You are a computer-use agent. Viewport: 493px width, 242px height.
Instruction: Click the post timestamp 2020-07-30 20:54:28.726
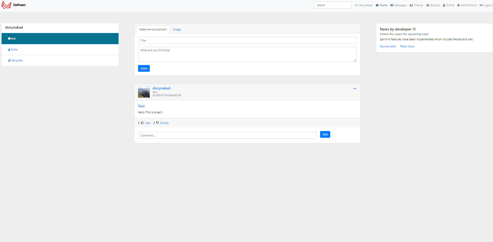168,95
